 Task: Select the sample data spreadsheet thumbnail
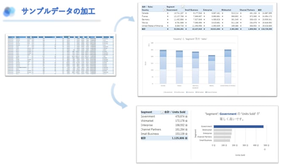[61, 55]
